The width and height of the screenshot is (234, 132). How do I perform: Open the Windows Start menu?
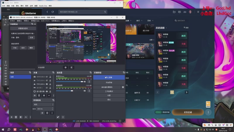(3, 129)
